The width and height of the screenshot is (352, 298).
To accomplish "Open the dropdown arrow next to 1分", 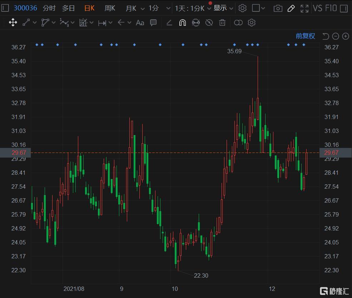I will [168, 9].
